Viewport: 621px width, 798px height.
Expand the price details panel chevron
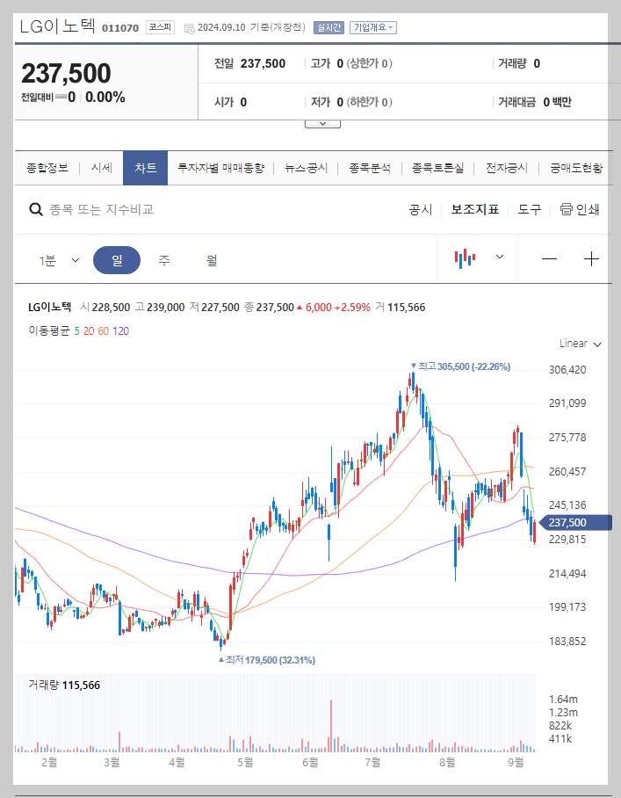322,124
